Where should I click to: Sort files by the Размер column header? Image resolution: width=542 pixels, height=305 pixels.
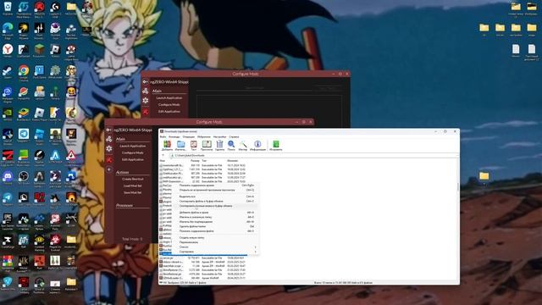195,161
